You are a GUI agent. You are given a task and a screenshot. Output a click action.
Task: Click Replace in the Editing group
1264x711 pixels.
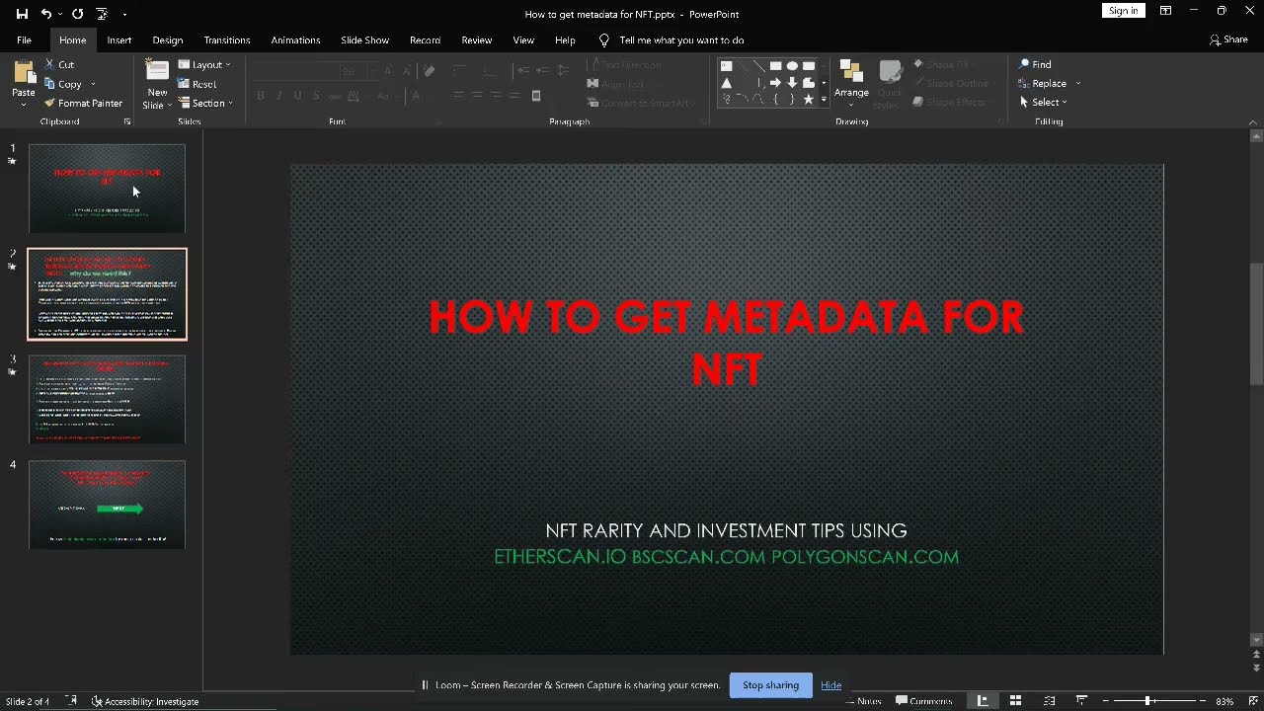(1042, 83)
